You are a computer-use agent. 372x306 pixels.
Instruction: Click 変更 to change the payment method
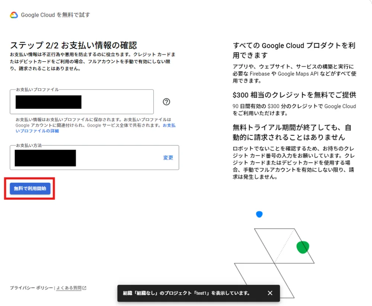tap(168, 158)
